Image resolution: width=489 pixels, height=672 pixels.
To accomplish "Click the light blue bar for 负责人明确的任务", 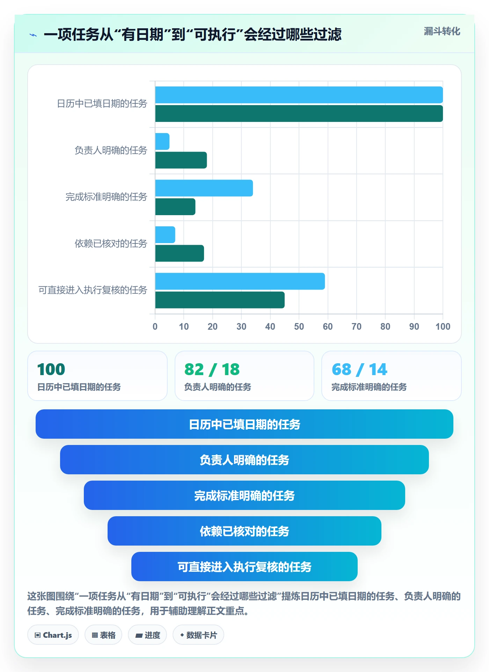I will click(x=162, y=141).
